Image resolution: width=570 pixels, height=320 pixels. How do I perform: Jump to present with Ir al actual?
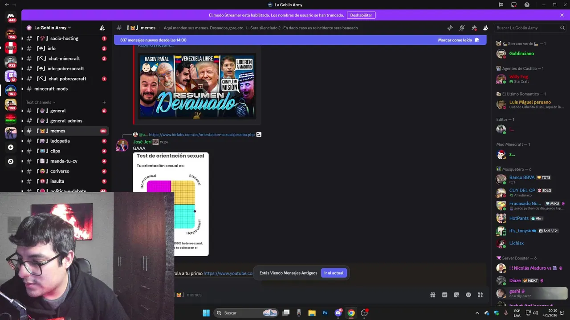(x=334, y=273)
